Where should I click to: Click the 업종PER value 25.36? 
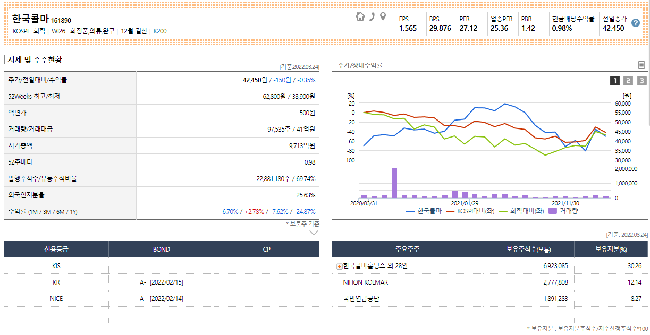click(x=499, y=28)
